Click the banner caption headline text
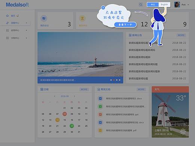 point(58,80)
